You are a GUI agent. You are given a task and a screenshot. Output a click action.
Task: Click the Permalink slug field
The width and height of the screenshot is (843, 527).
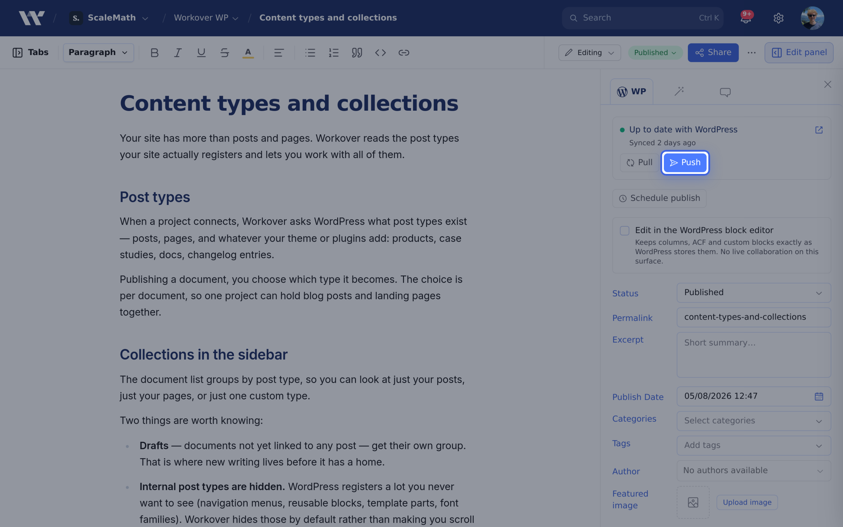tap(754, 317)
